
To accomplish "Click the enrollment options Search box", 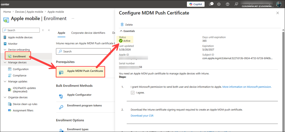I will coord(83,51).
